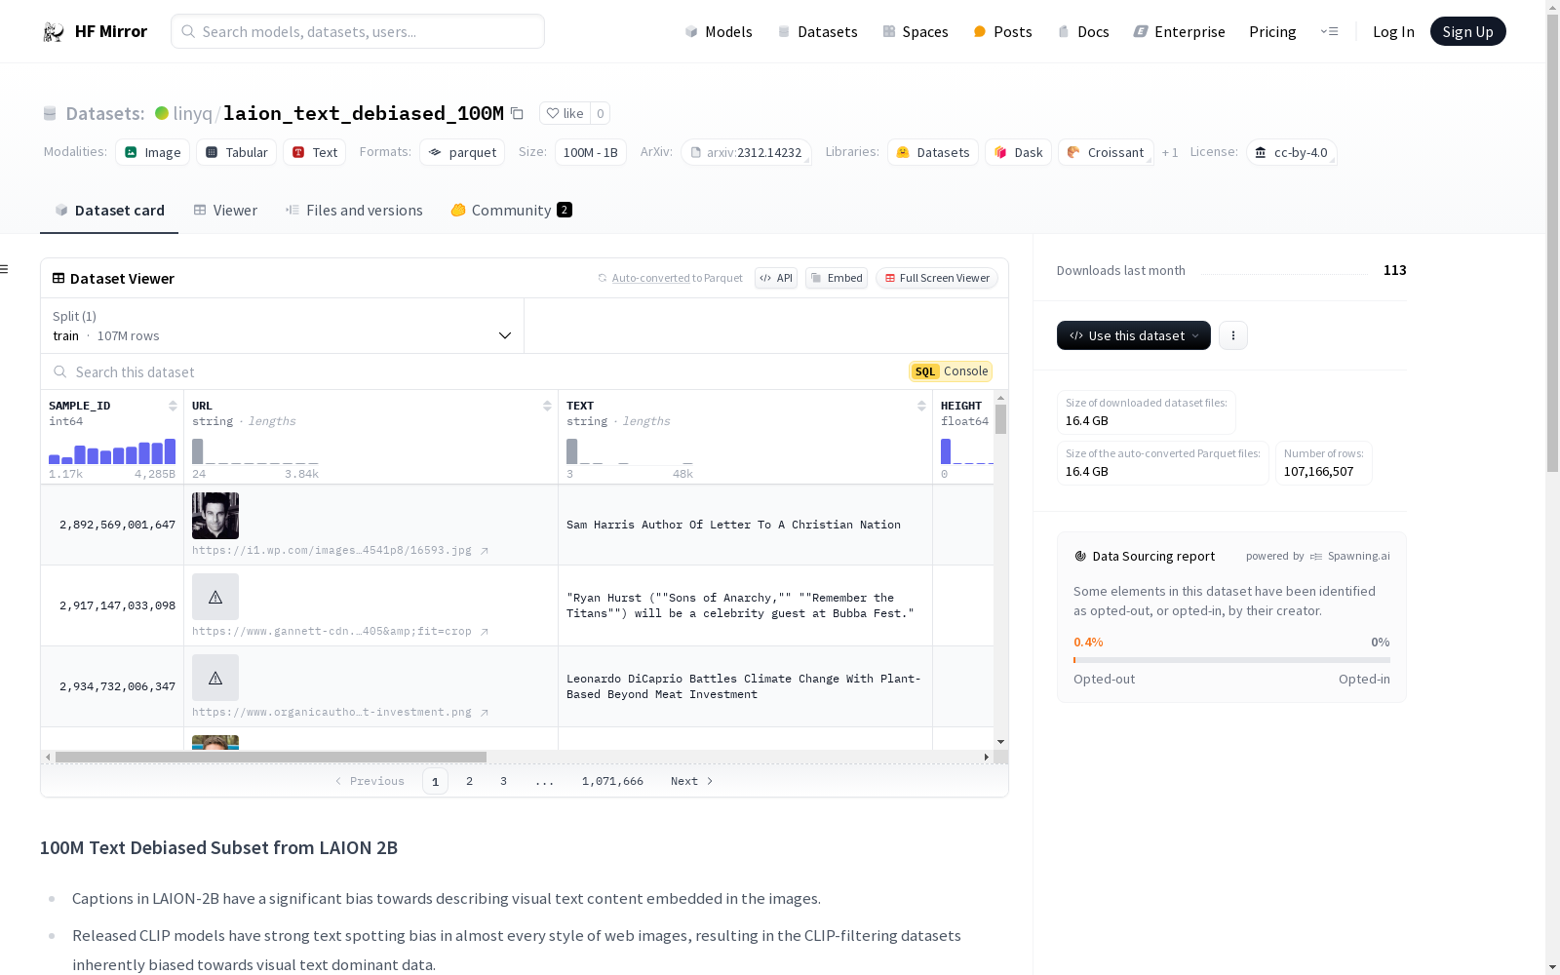Open Docs in the top navigation
The width and height of the screenshot is (1560, 975).
click(1083, 32)
